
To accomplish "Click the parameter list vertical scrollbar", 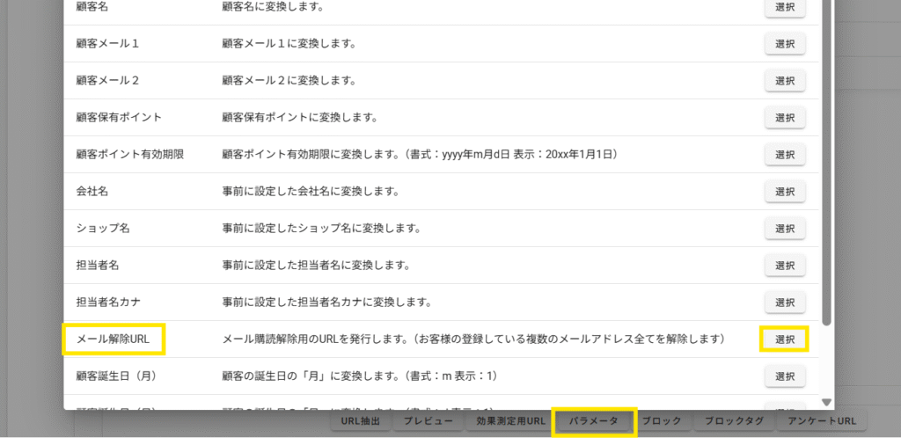I will (826, 176).
